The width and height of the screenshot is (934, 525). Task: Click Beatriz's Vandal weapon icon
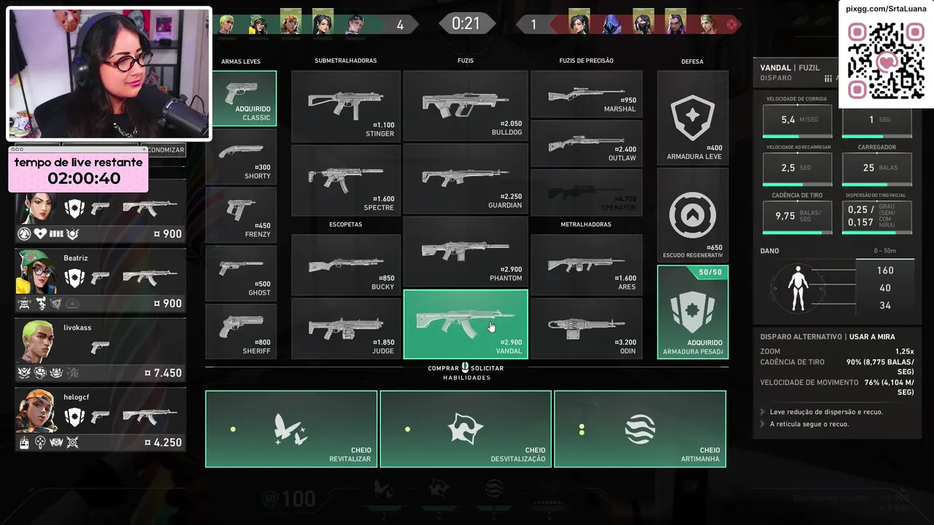[x=150, y=277]
